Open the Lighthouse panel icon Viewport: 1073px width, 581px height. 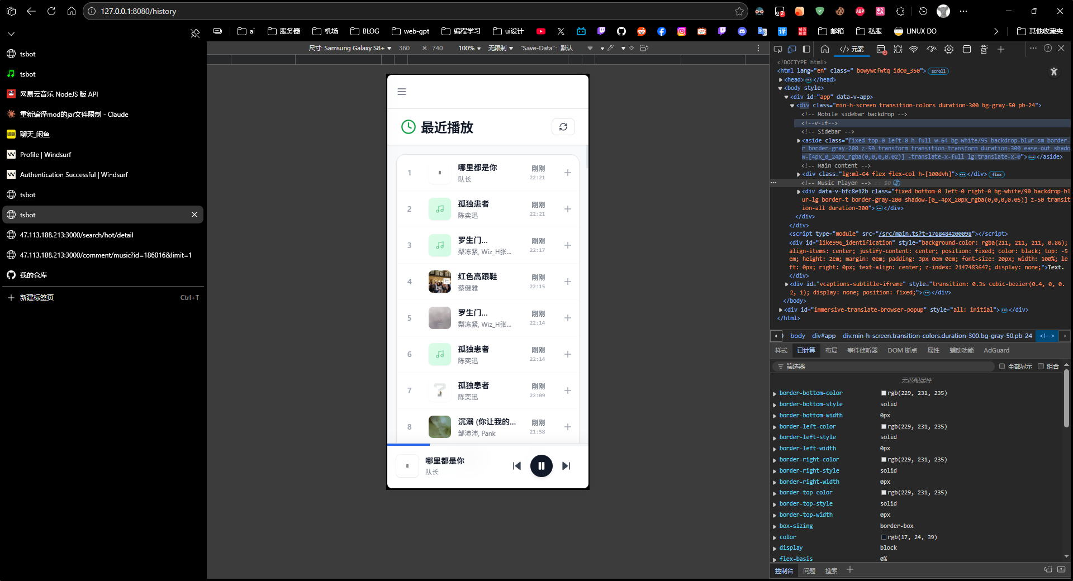click(x=984, y=49)
